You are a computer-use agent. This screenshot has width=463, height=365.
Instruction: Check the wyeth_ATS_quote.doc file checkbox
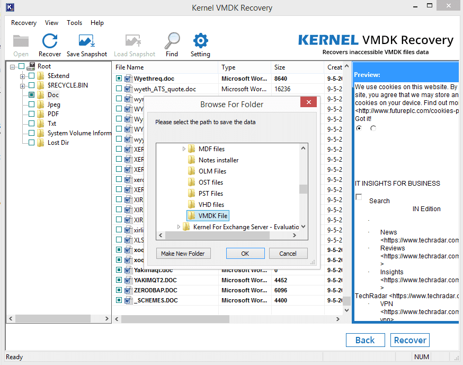(x=119, y=89)
